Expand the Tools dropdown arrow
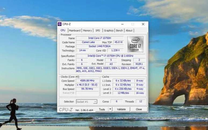 tap(110, 109)
